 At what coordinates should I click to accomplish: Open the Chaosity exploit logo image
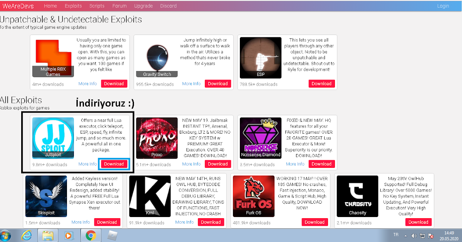pos(357,196)
